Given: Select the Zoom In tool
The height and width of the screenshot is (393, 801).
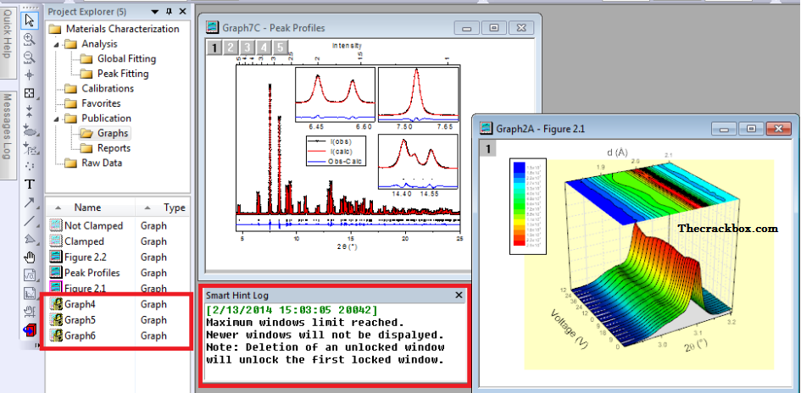Looking at the screenshot, I should (x=30, y=39).
